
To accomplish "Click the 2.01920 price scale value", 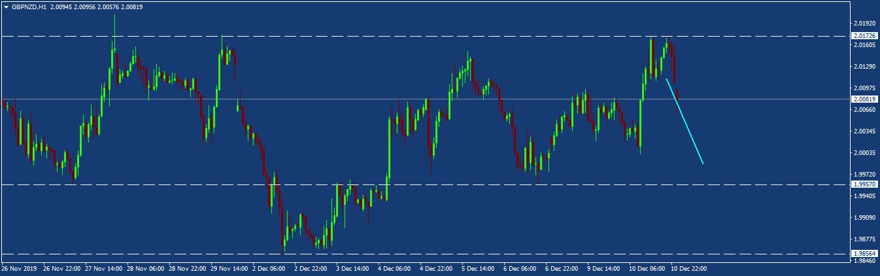I will click(864, 24).
